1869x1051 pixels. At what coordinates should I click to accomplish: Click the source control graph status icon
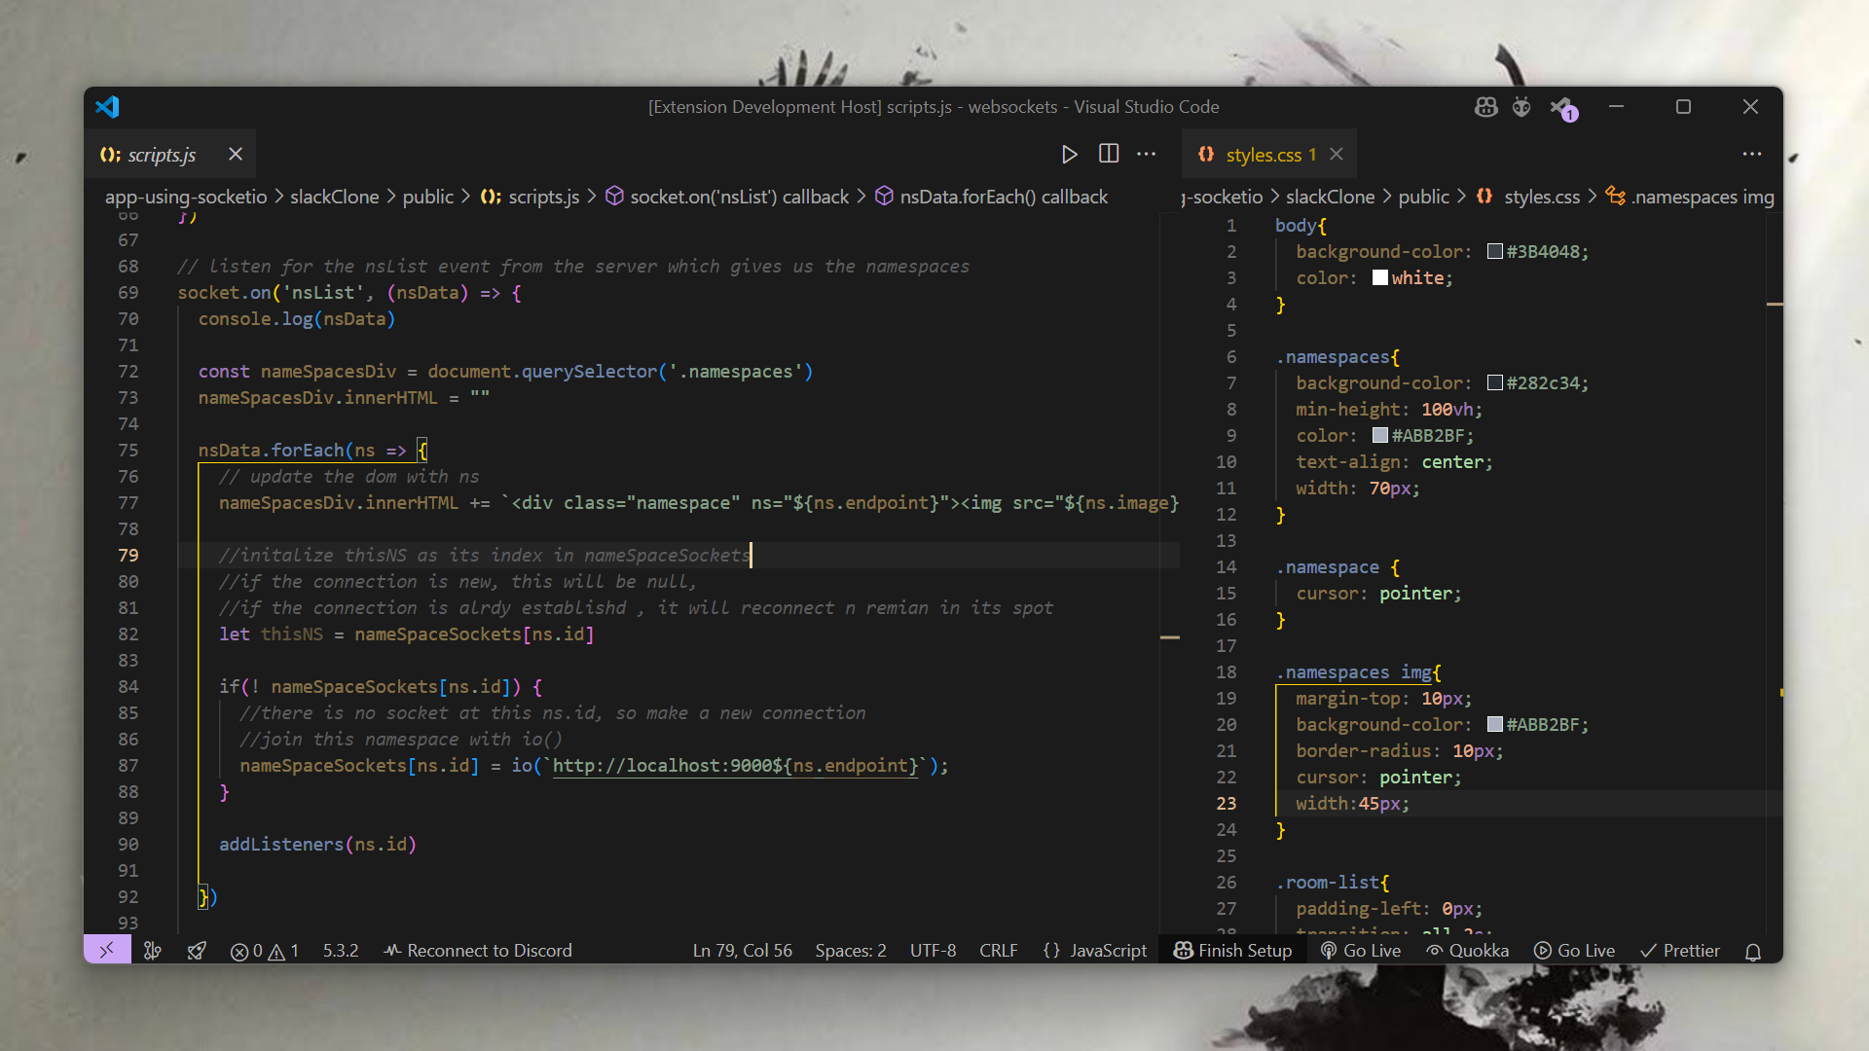click(152, 950)
